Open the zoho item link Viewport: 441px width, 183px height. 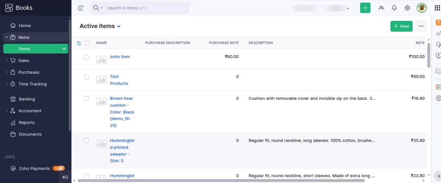120,57
